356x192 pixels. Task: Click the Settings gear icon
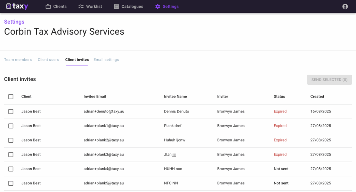(x=158, y=7)
